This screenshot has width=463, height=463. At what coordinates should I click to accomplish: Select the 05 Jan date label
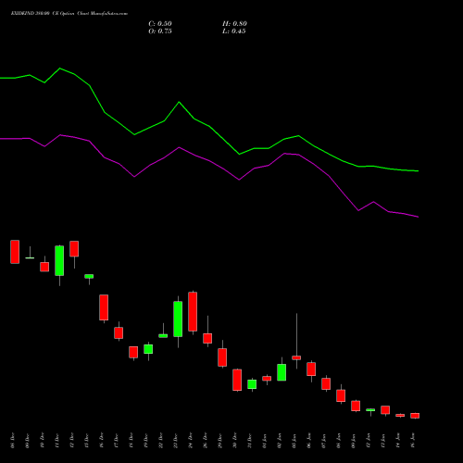(294, 441)
